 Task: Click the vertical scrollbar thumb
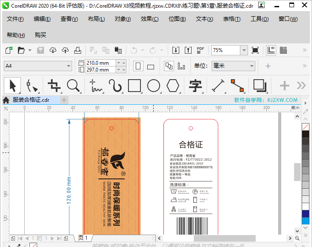tap(297, 172)
